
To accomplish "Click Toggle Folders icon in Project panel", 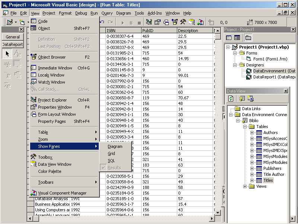I will point(248,38).
